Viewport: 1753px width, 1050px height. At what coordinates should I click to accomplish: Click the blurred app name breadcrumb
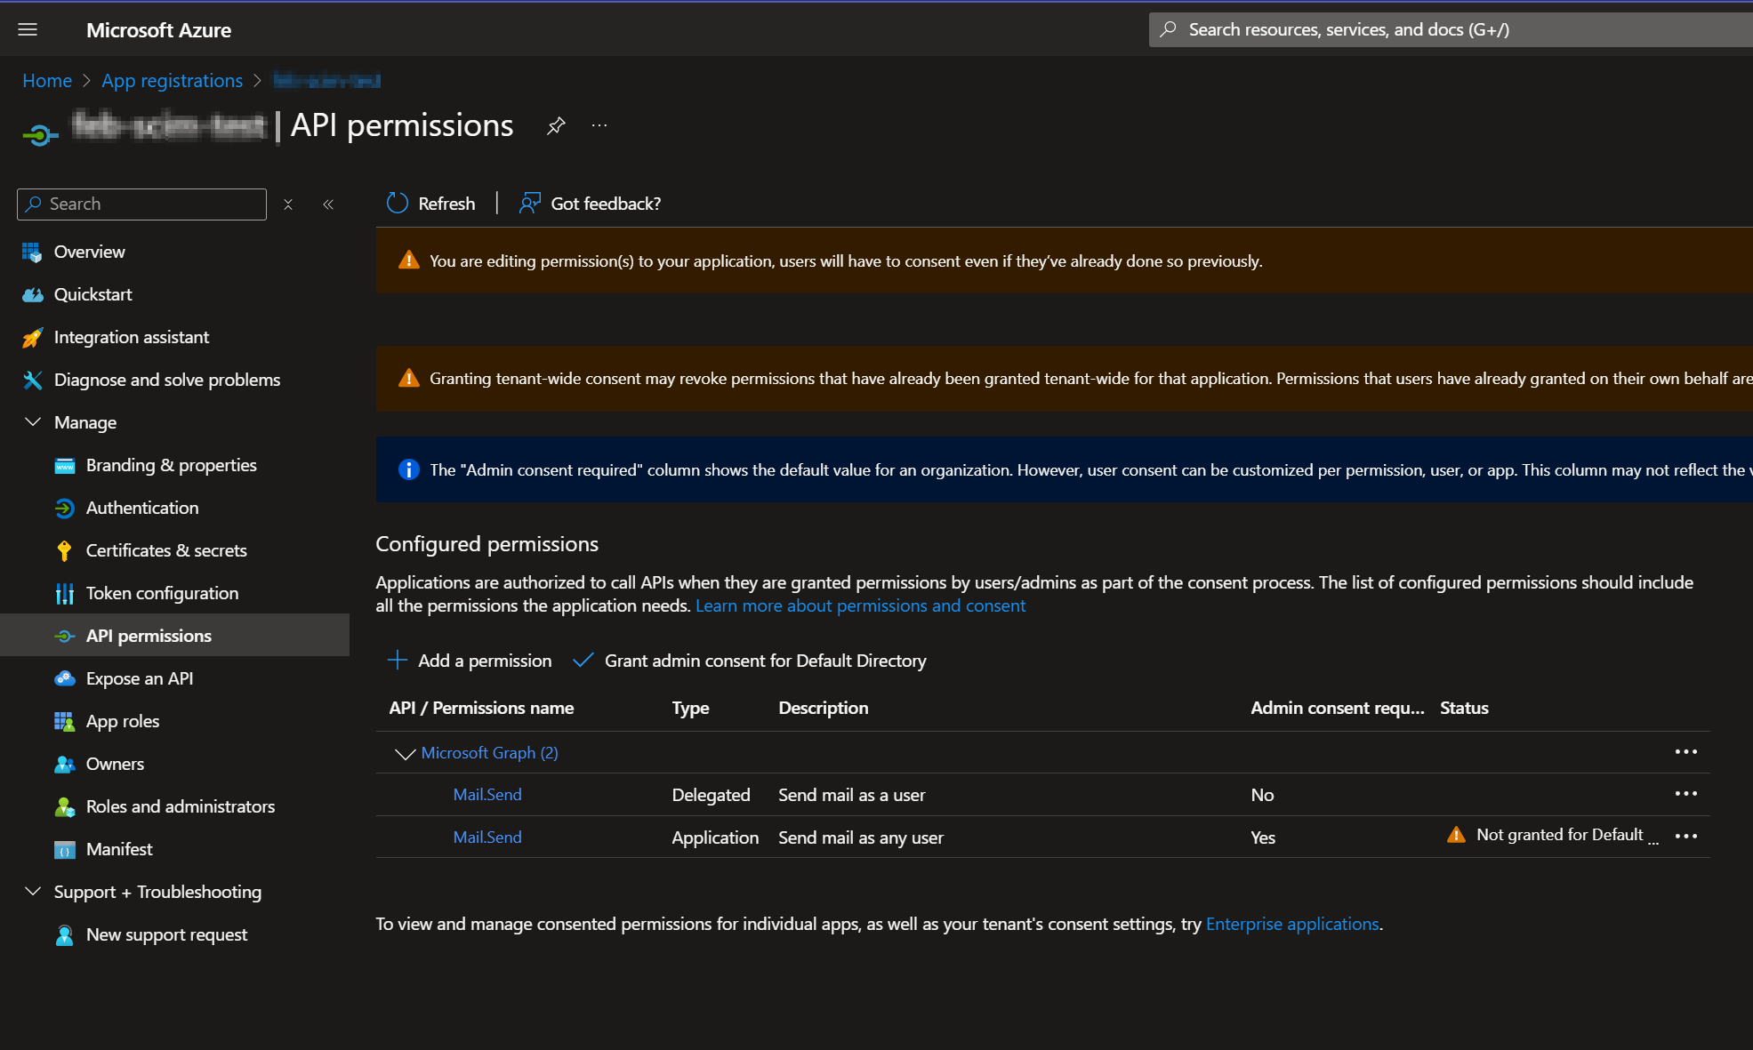pos(326,80)
